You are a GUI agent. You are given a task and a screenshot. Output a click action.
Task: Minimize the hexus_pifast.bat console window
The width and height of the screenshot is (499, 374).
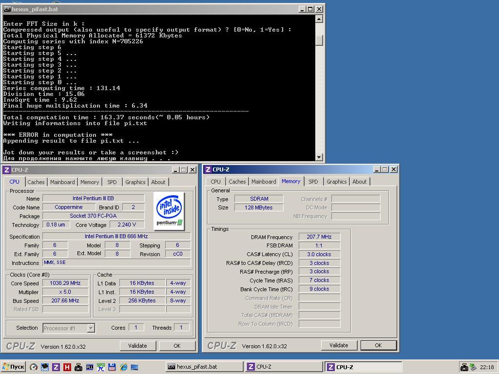pyautogui.click(x=303, y=9)
